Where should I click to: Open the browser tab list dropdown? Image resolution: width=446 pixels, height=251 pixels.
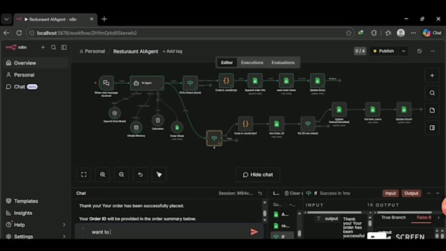coord(7,19)
